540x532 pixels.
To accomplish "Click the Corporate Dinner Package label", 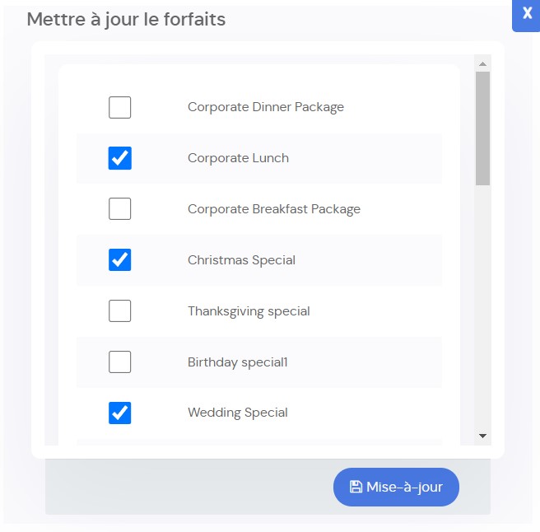I will pyautogui.click(x=266, y=107).
